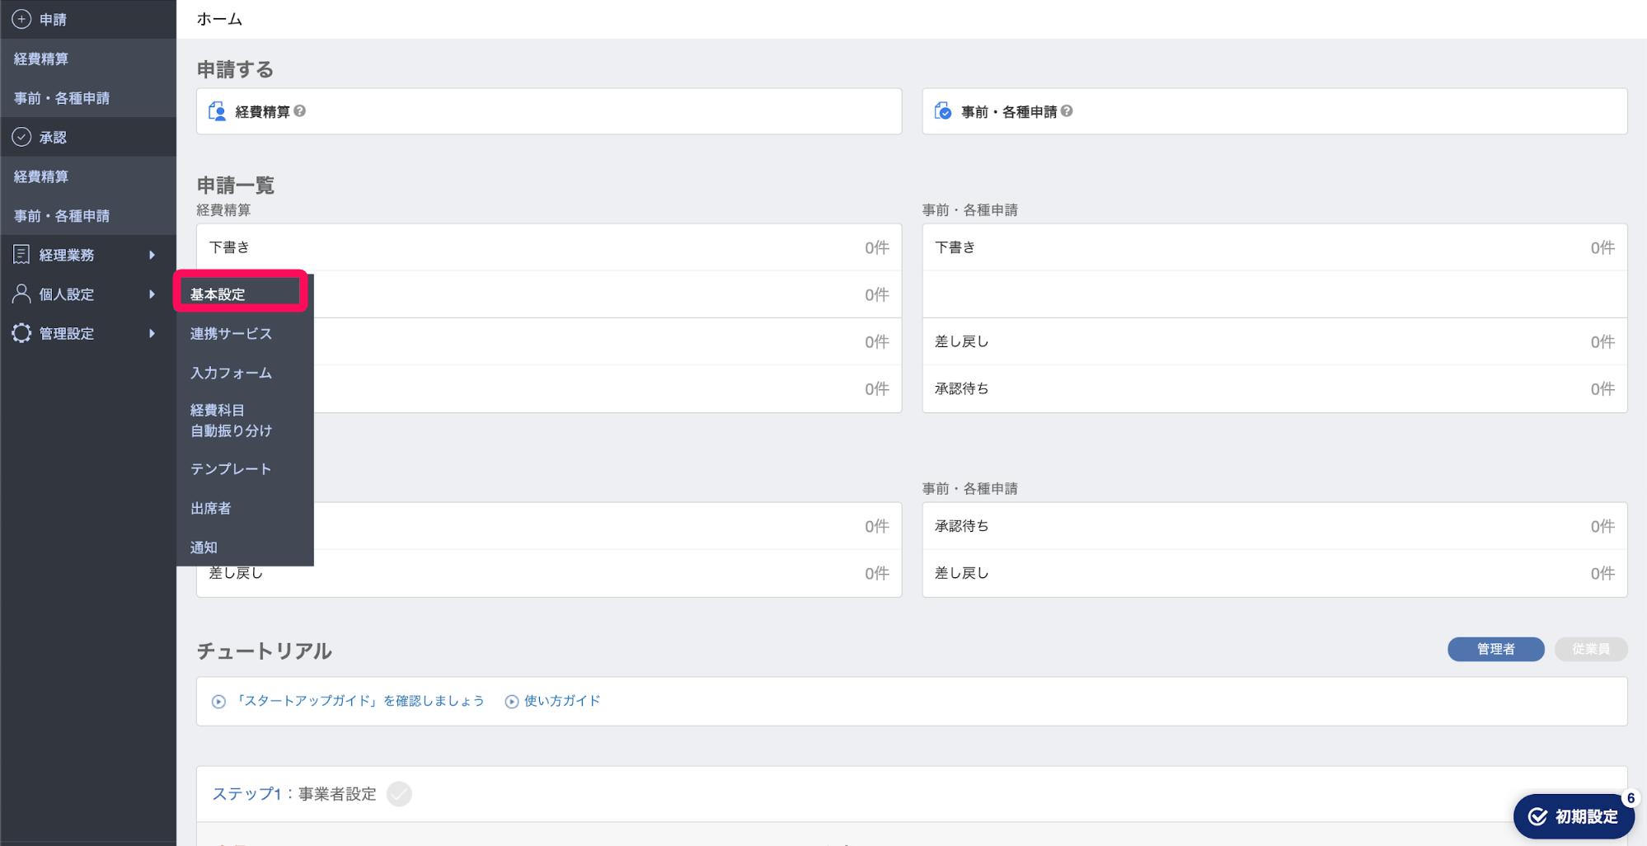Click the 個人設定 person icon

21,294
